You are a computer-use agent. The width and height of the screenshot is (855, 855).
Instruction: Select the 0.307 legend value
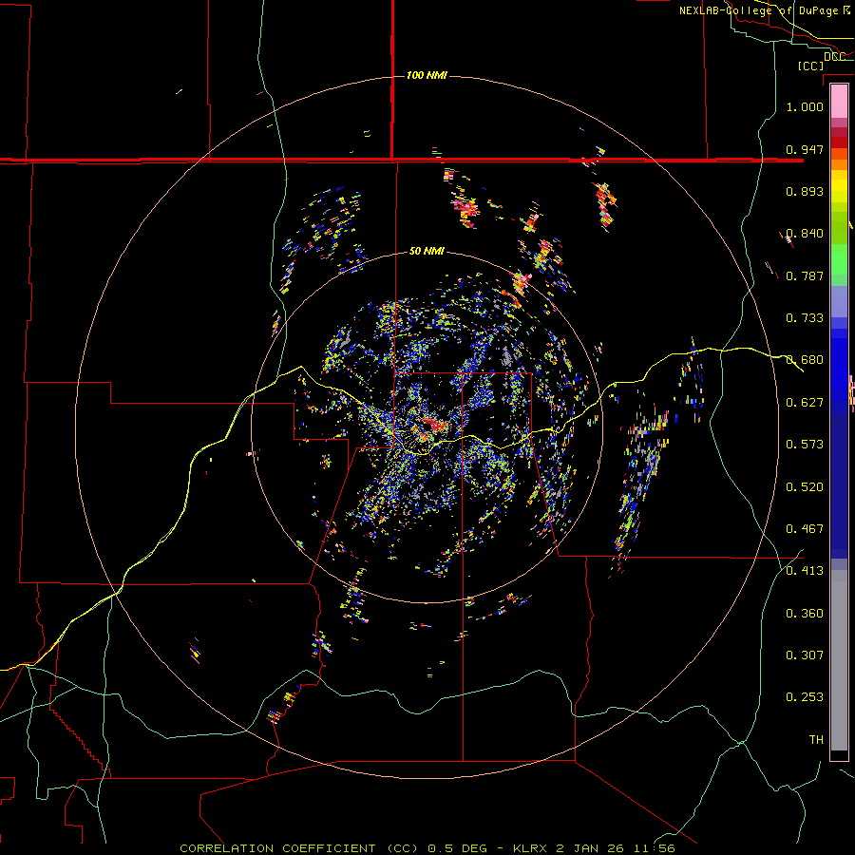(x=805, y=655)
